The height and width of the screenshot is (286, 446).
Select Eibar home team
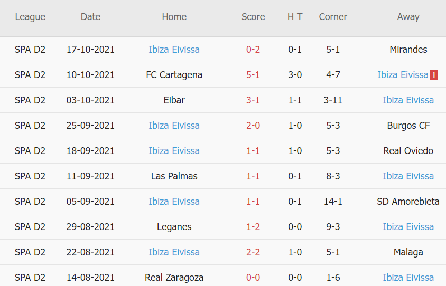click(x=174, y=100)
